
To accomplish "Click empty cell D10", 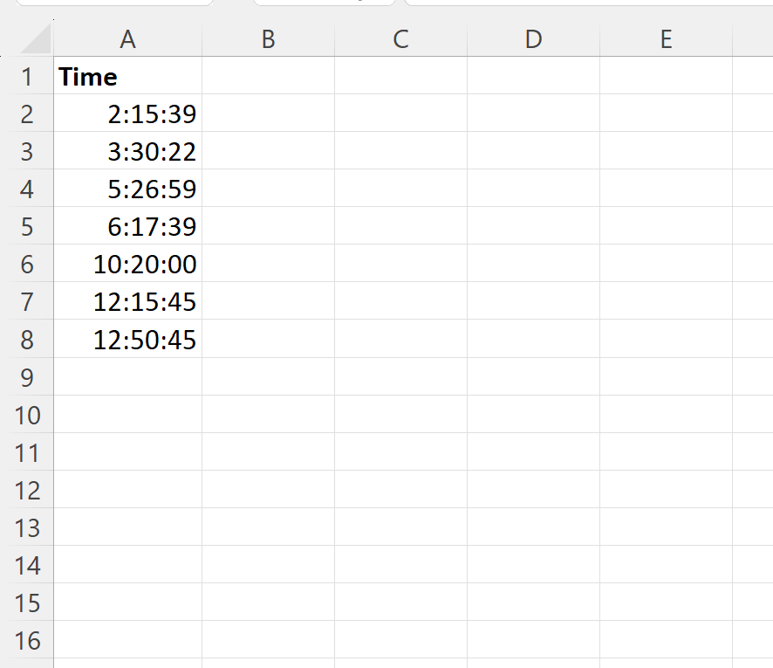I will 533,414.
